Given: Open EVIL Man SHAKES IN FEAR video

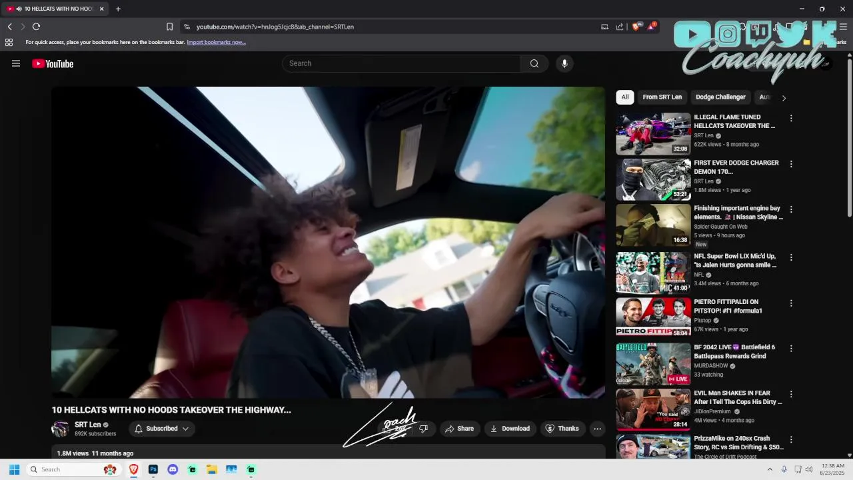Looking at the screenshot, I should 653,409.
